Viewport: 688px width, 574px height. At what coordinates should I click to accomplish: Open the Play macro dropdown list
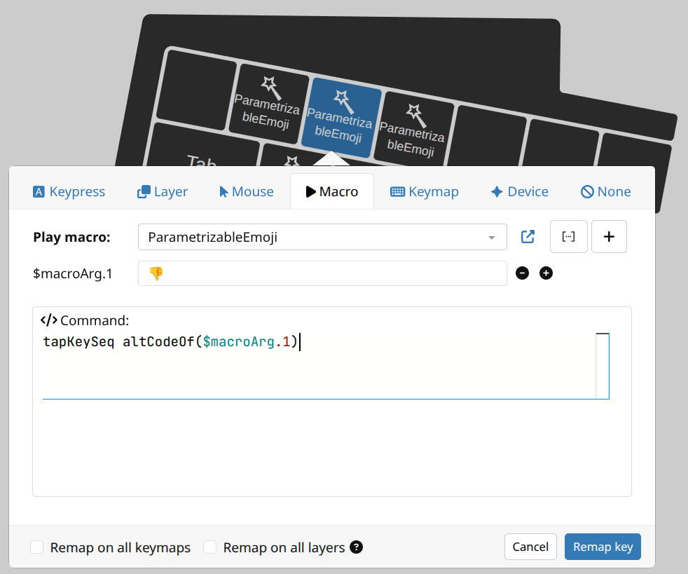coord(322,237)
